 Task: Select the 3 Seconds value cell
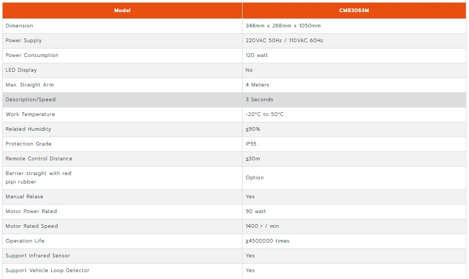coord(354,100)
